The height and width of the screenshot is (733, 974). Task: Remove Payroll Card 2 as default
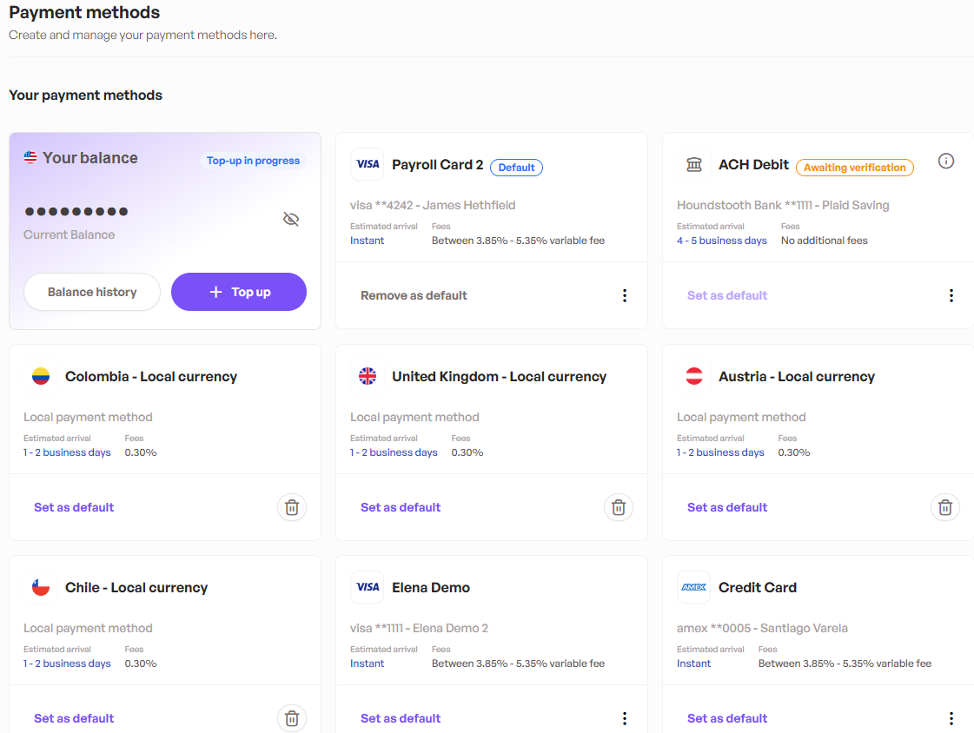coord(414,295)
